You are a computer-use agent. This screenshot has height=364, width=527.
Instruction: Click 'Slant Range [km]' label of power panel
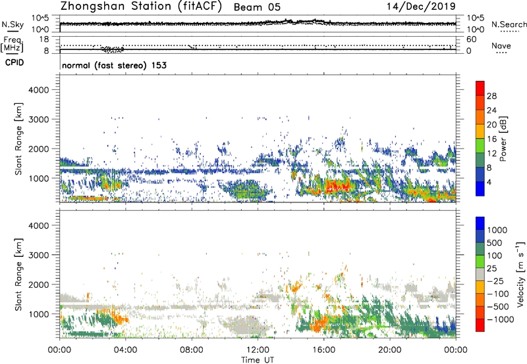[18, 139]
